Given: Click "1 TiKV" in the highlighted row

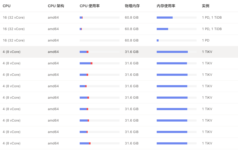Looking at the screenshot, I should tap(207, 52).
